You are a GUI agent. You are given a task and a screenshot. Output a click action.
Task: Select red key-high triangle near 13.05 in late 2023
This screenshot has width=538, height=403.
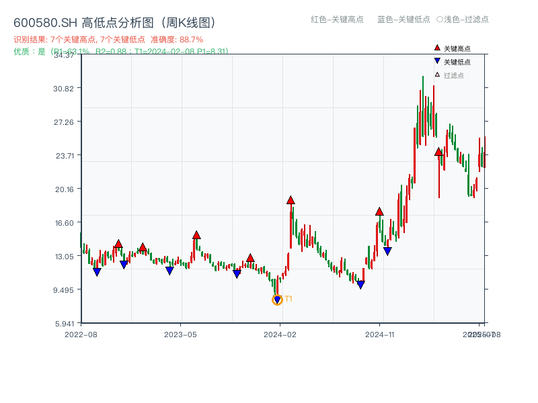(x=250, y=258)
